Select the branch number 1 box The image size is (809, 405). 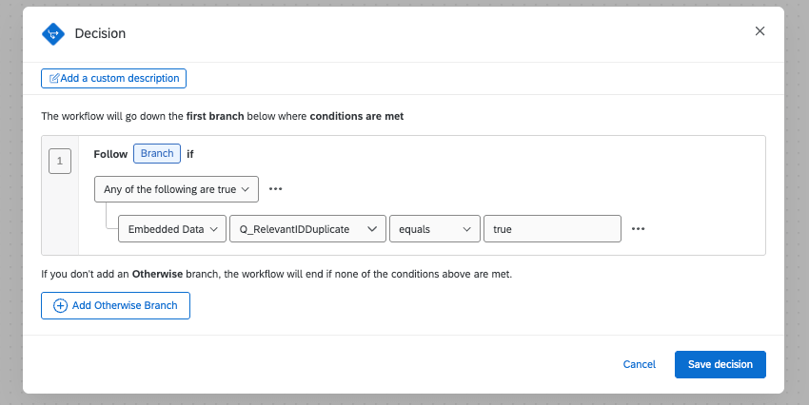60,163
